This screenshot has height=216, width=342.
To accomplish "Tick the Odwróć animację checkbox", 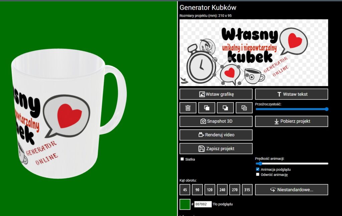I will pos(258,174).
